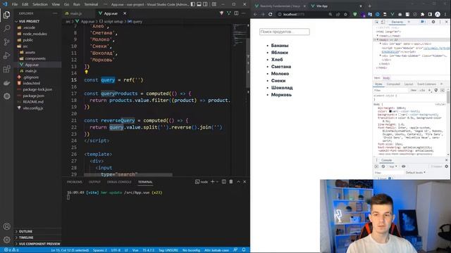Toggle .cls class editor in Styles
Screen dimensions: 451x253
(422, 91)
